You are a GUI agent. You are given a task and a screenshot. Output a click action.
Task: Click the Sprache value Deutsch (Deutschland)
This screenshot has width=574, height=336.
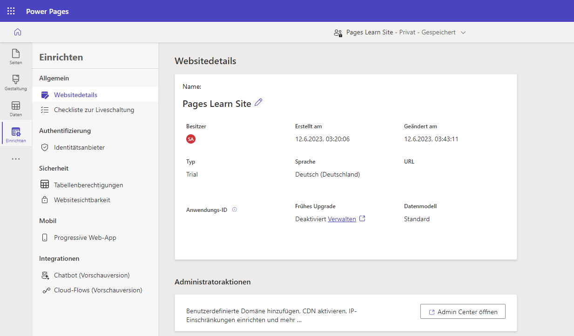(328, 174)
